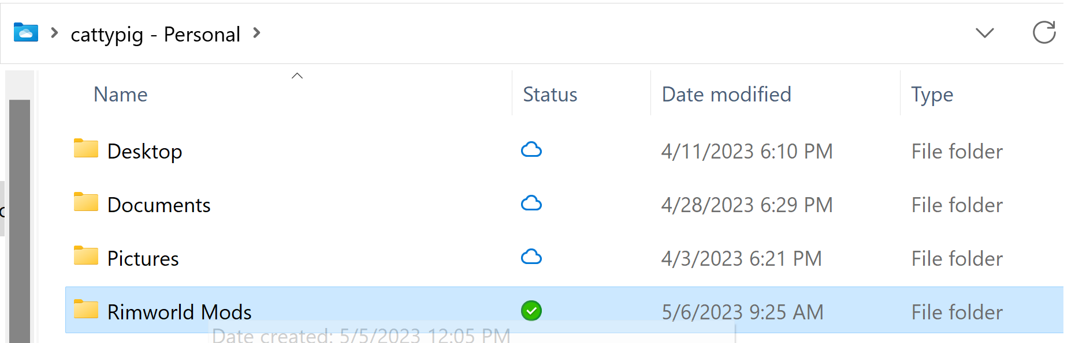Select the Documents folder name

(159, 205)
